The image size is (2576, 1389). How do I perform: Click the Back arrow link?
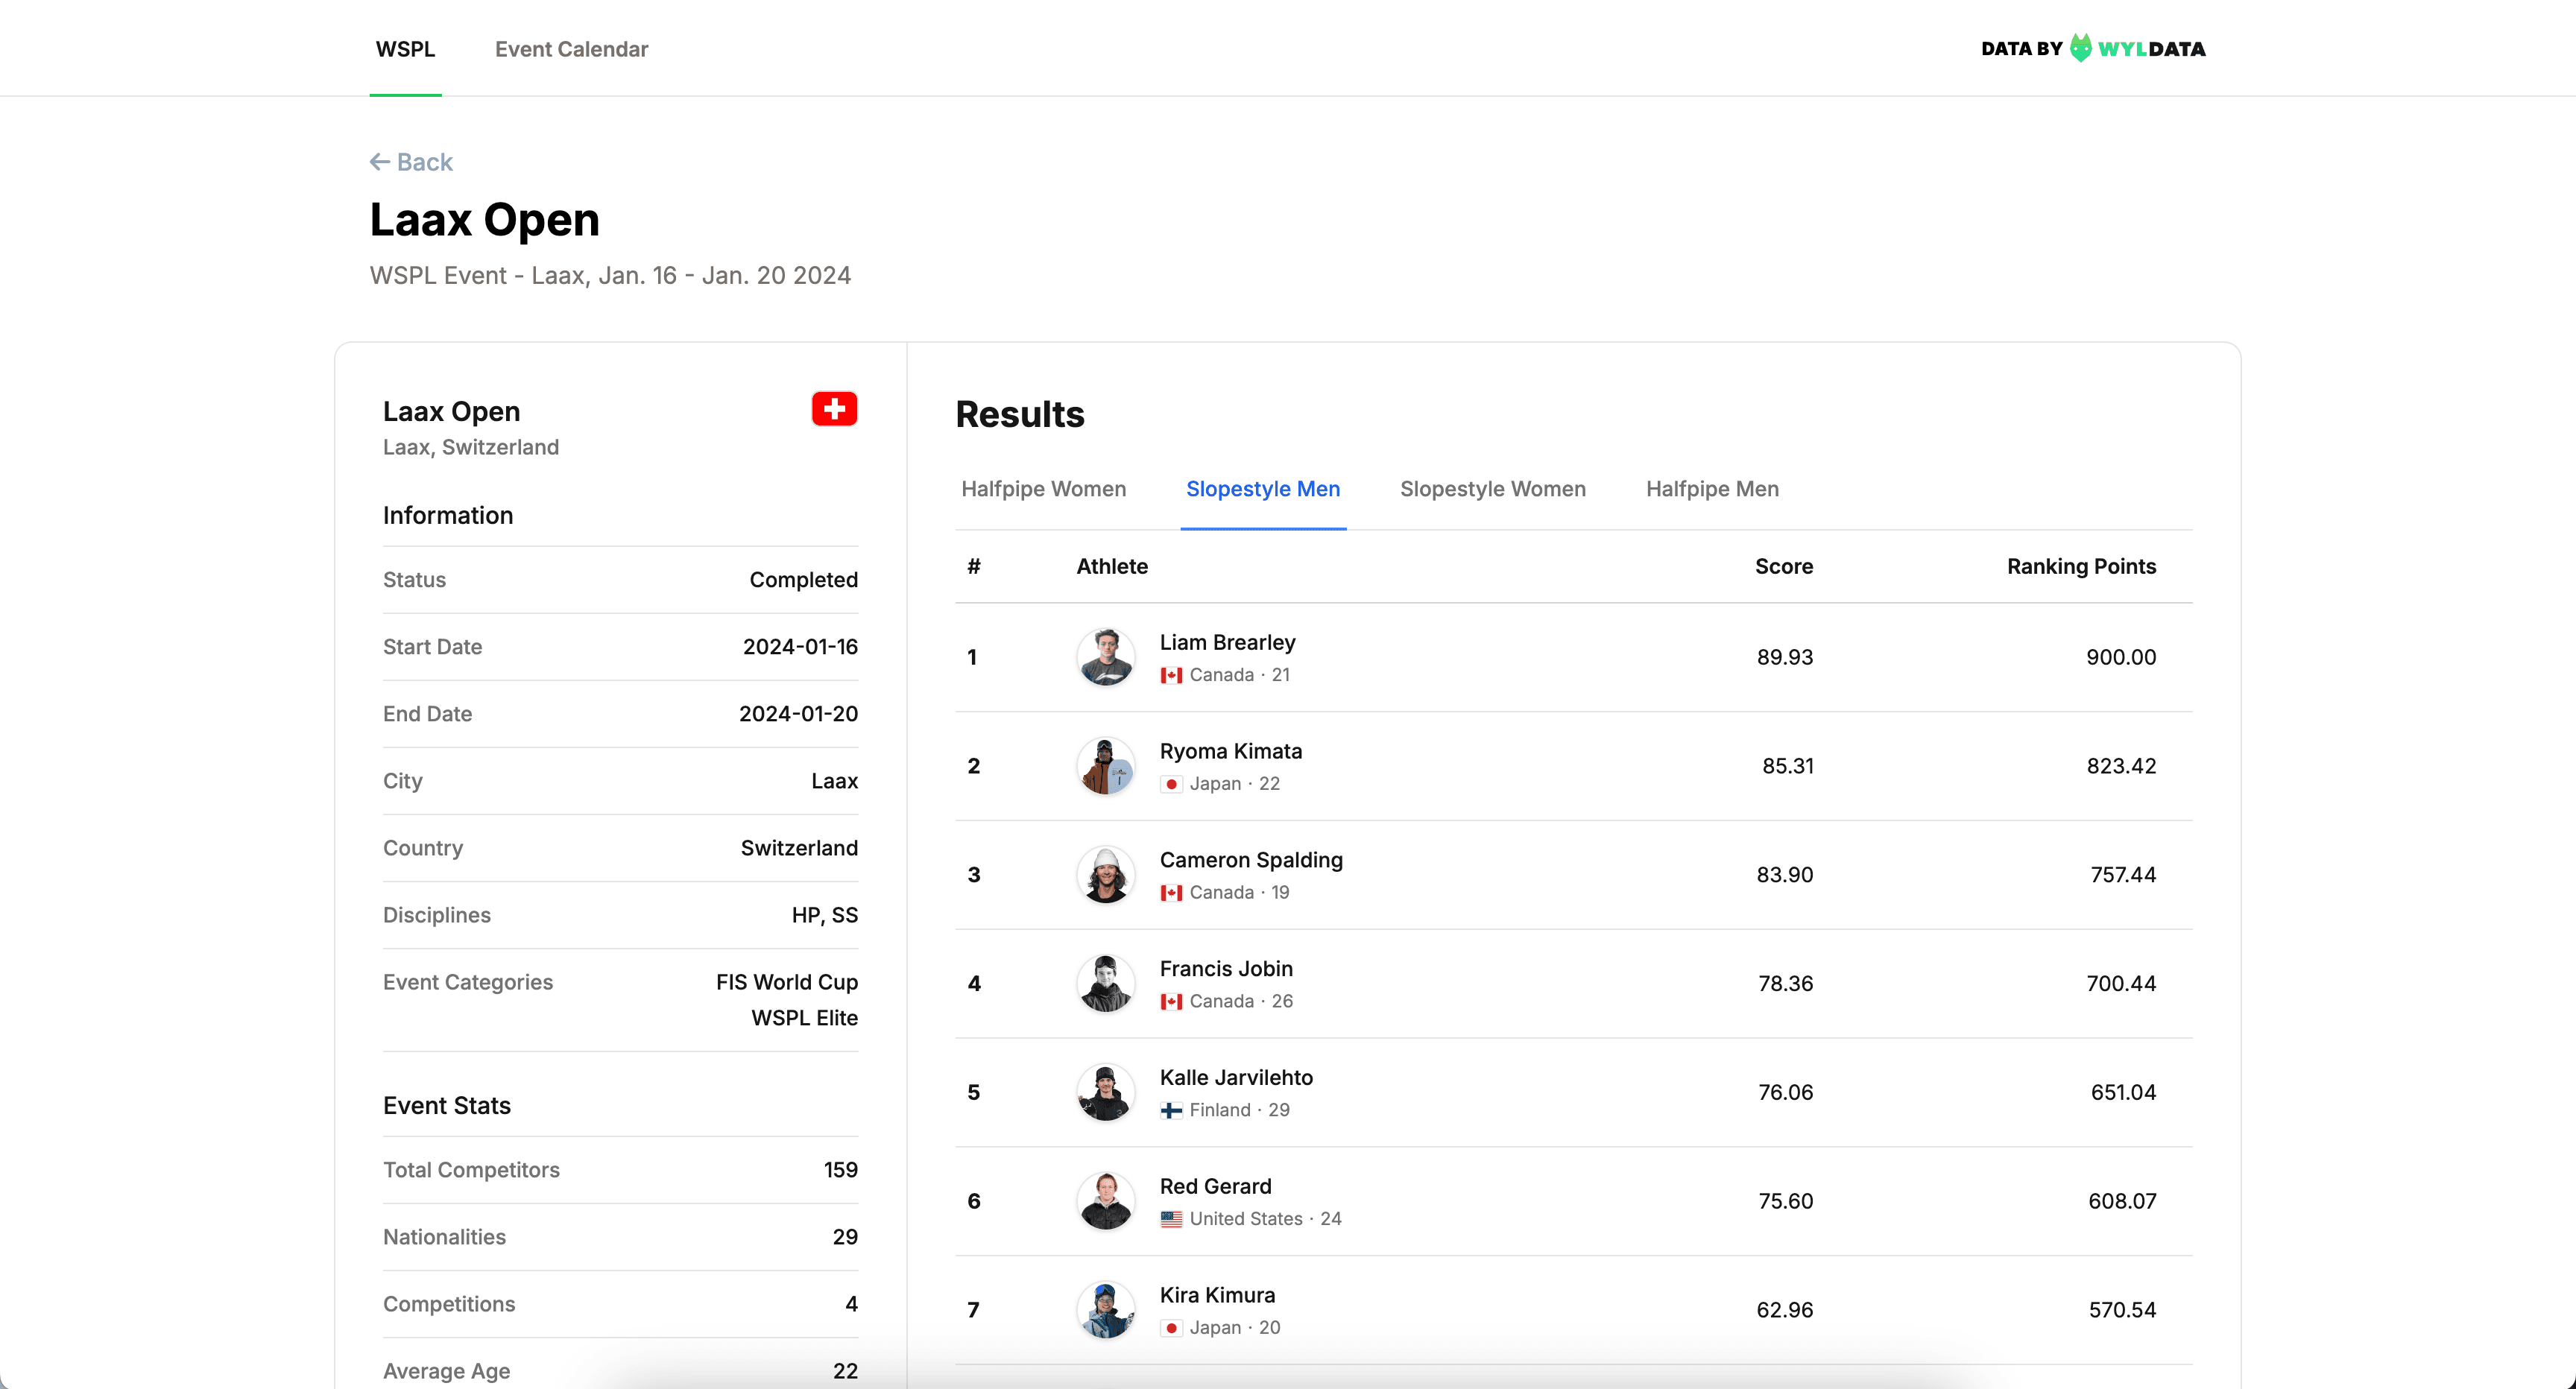click(411, 162)
